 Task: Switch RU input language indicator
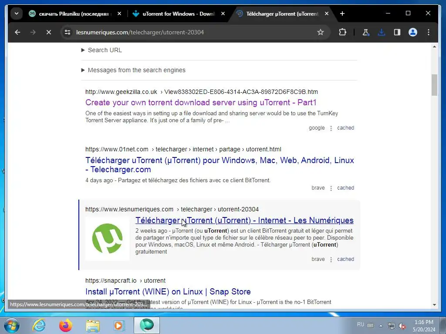click(x=360, y=324)
